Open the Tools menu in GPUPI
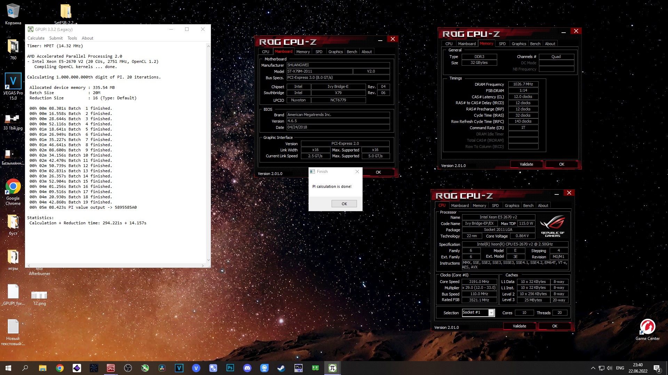This screenshot has width=668, height=375. tap(72, 38)
